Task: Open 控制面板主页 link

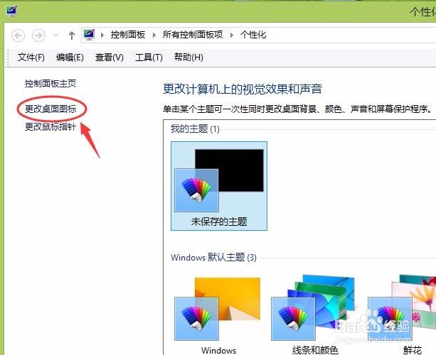Action: [x=50, y=83]
